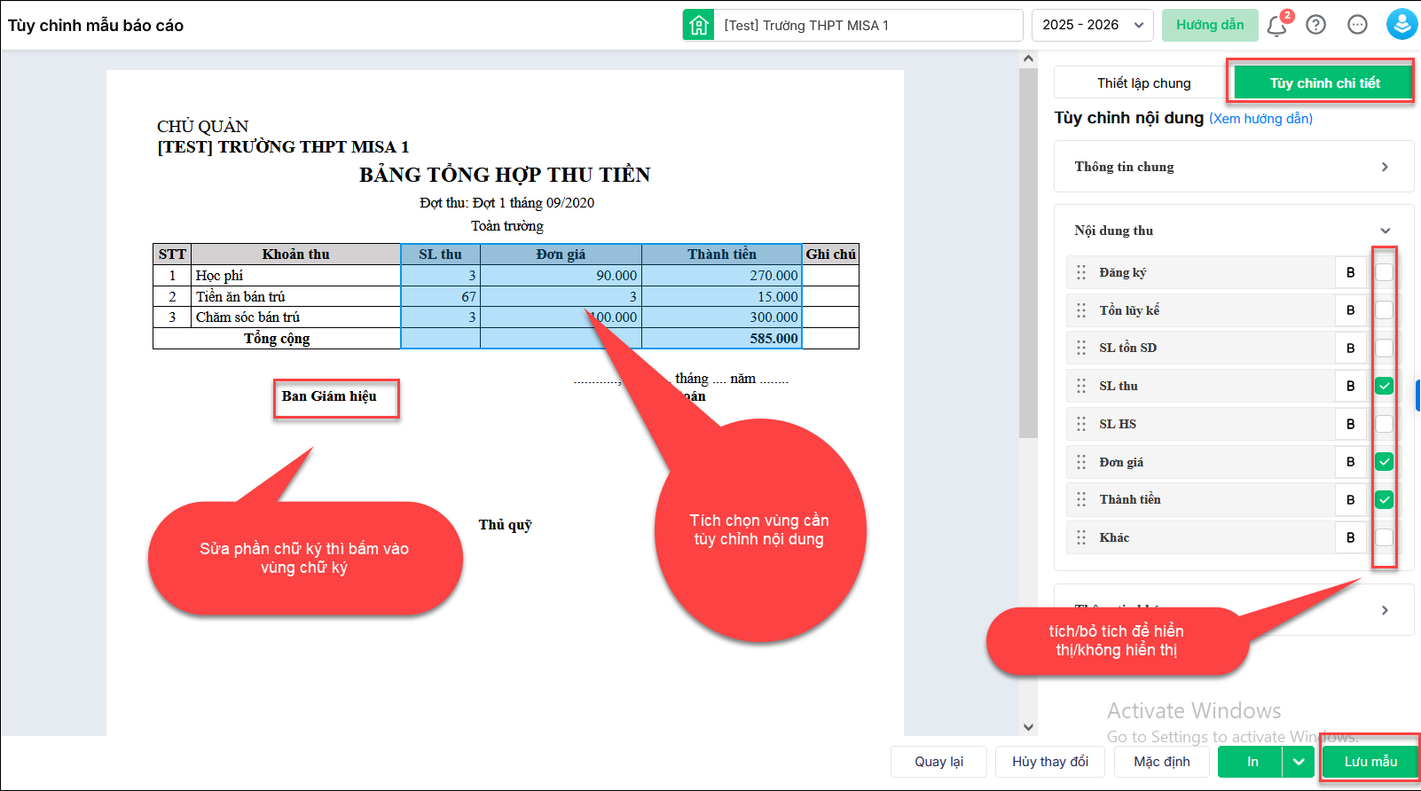Select the Tùy chỉnh chi tiết tab
Screen dimensions: 1421x791
(1324, 83)
